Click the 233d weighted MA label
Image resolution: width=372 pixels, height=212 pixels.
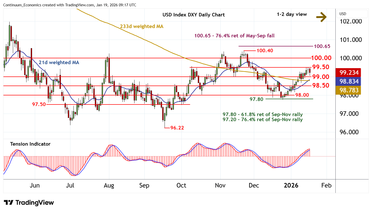click(x=142, y=26)
